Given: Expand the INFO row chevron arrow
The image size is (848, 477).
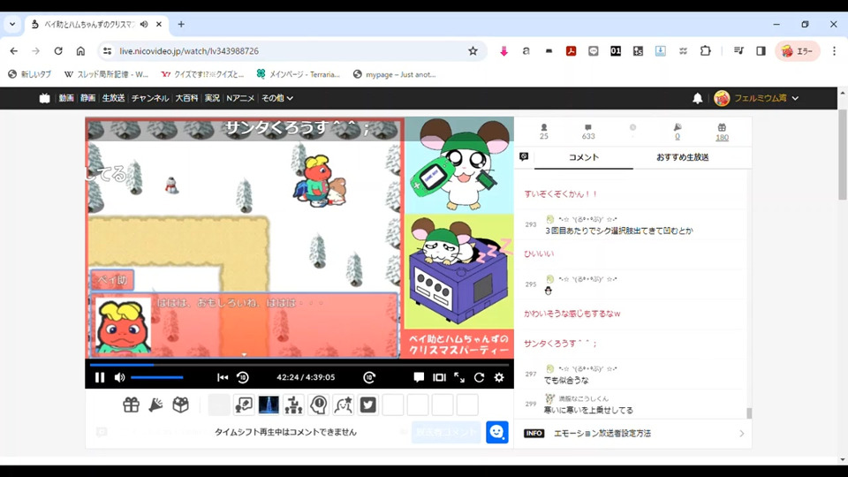Looking at the screenshot, I should click(x=741, y=433).
